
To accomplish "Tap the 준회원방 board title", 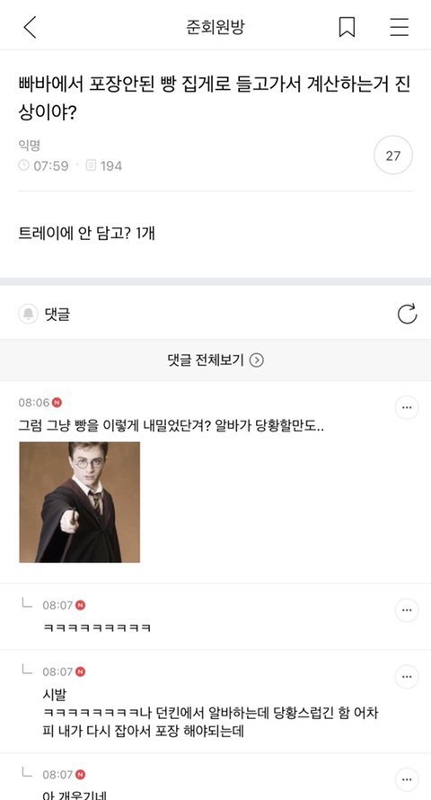I will coord(215,27).
